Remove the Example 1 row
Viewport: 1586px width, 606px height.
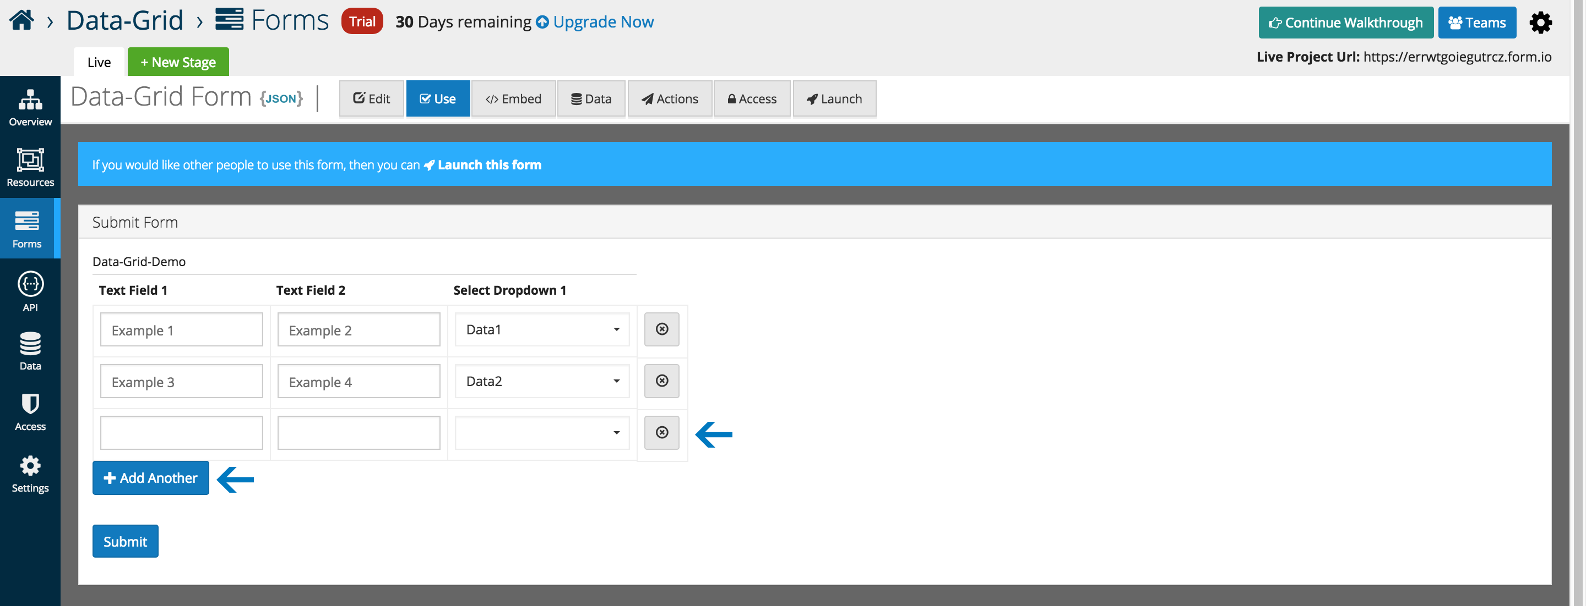[662, 329]
